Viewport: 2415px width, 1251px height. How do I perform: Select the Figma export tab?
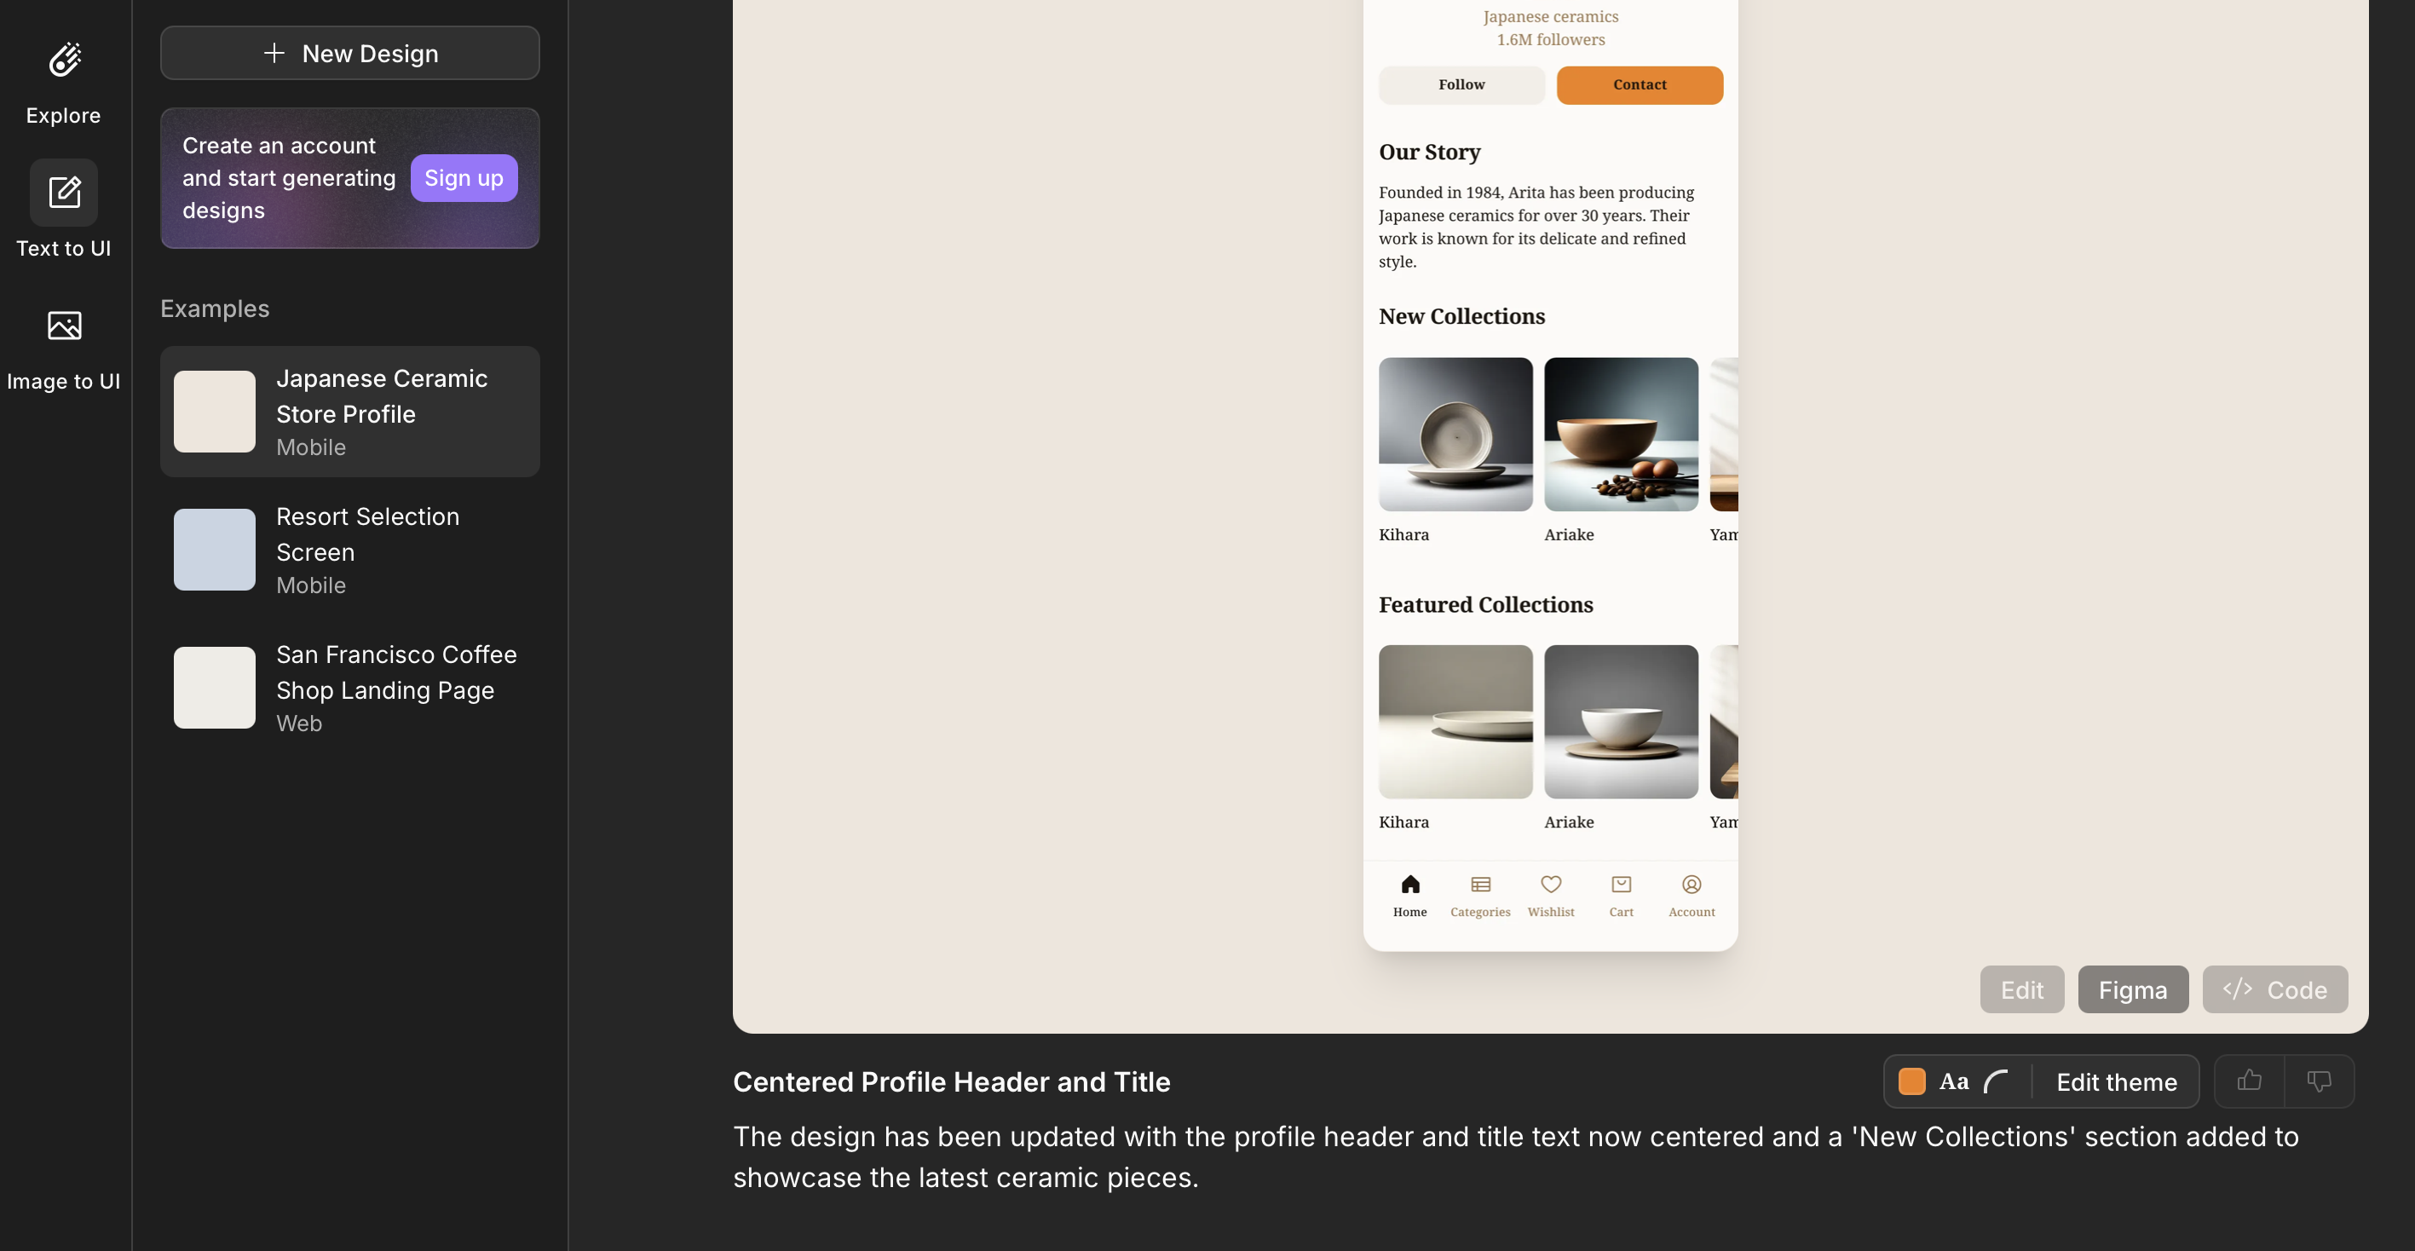2133,989
